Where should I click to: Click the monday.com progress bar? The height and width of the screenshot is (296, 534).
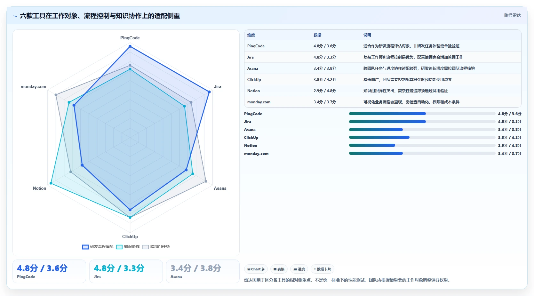point(422,153)
